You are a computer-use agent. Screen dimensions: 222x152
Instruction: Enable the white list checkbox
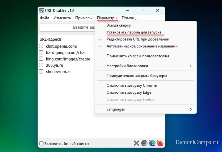pyautogui.click(x=41, y=143)
